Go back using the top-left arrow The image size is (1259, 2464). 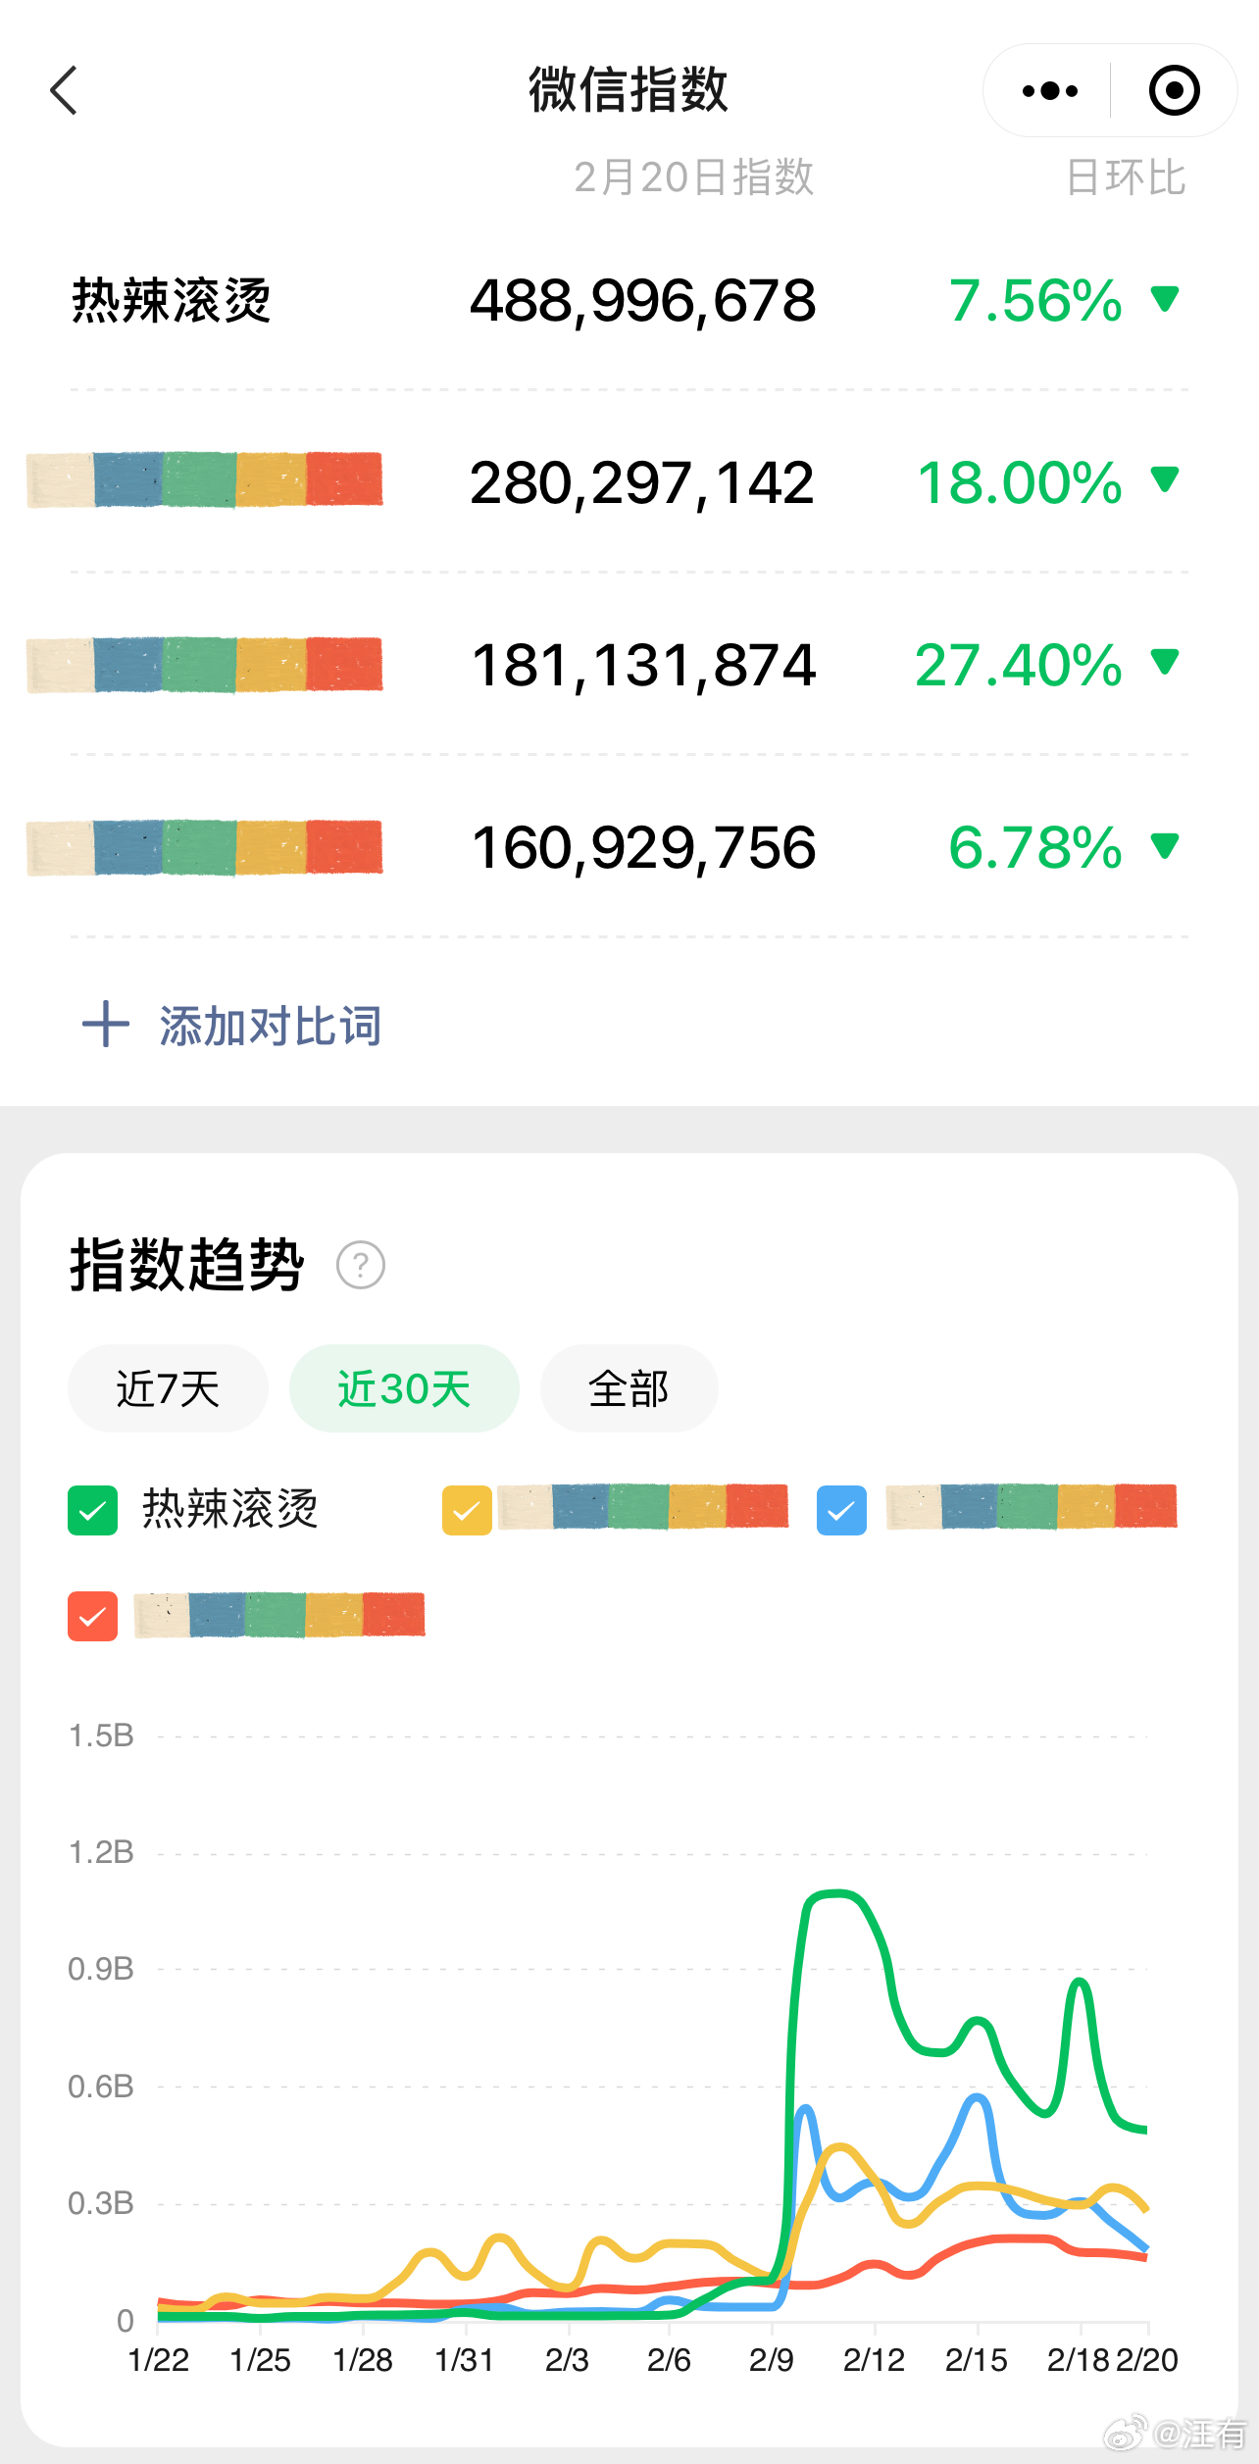click(64, 91)
